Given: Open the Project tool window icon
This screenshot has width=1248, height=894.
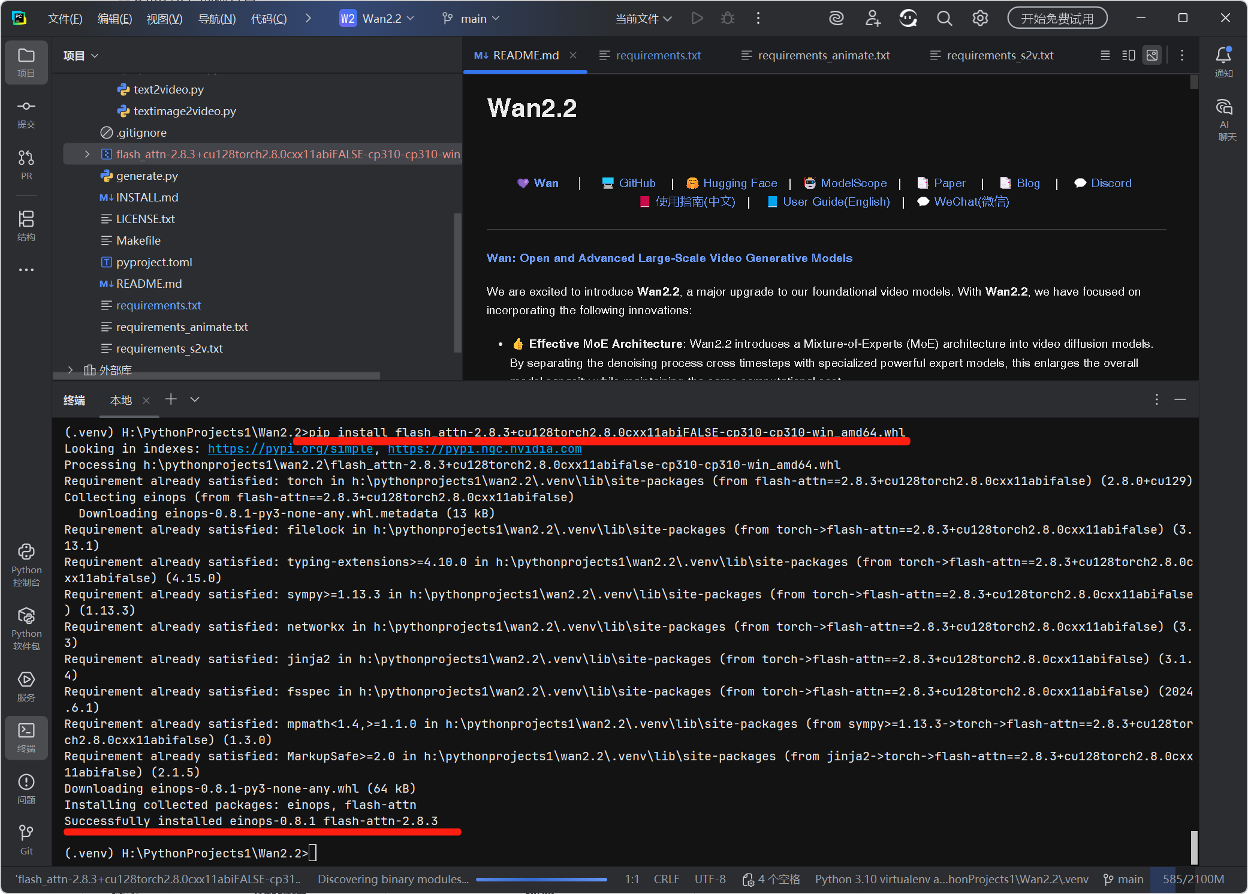Looking at the screenshot, I should pos(26,62).
